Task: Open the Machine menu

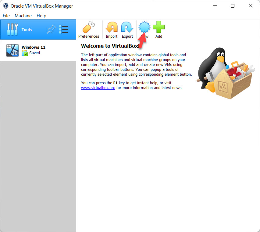Action: [x=23, y=16]
